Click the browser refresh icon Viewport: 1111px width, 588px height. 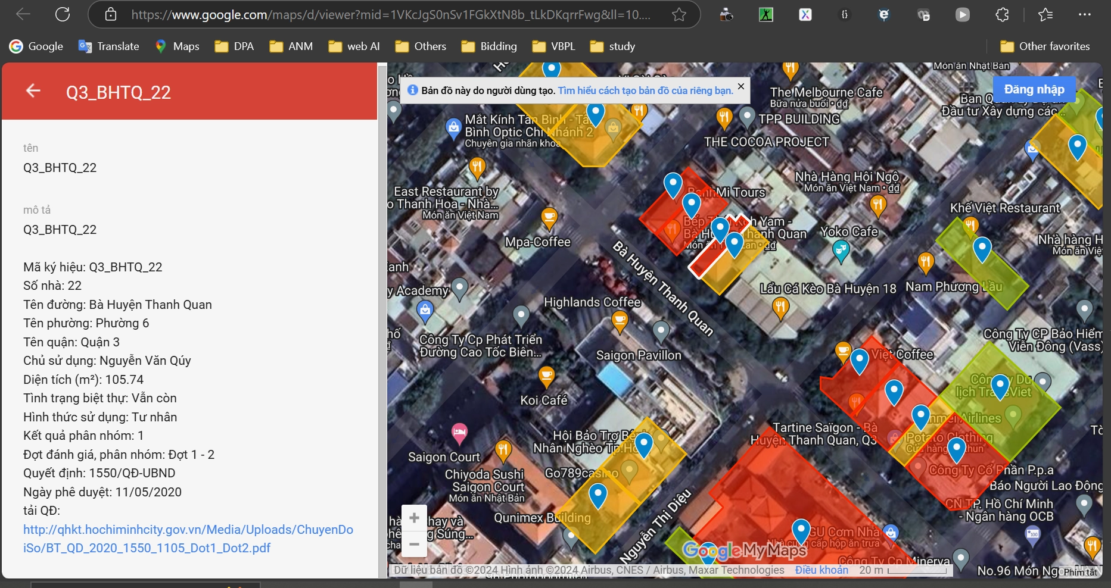pyautogui.click(x=63, y=14)
